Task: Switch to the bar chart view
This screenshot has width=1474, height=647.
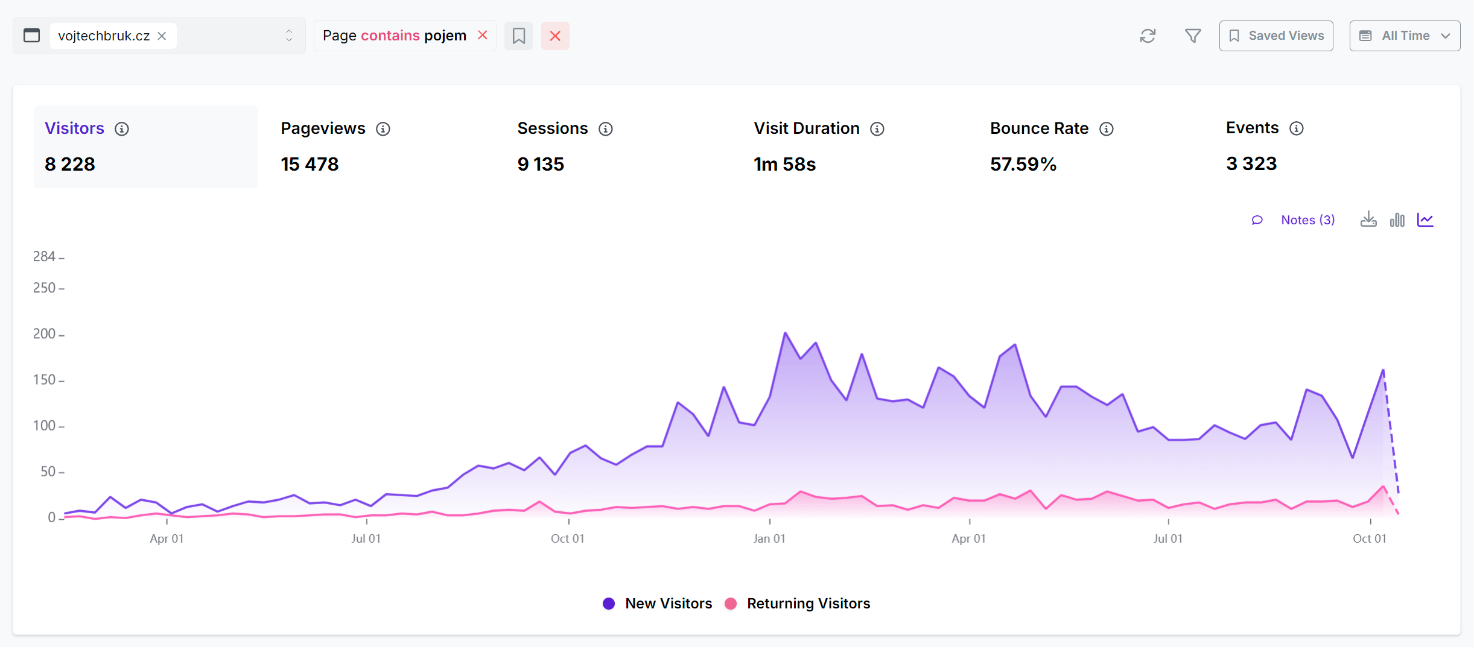Action: tap(1397, 219)
